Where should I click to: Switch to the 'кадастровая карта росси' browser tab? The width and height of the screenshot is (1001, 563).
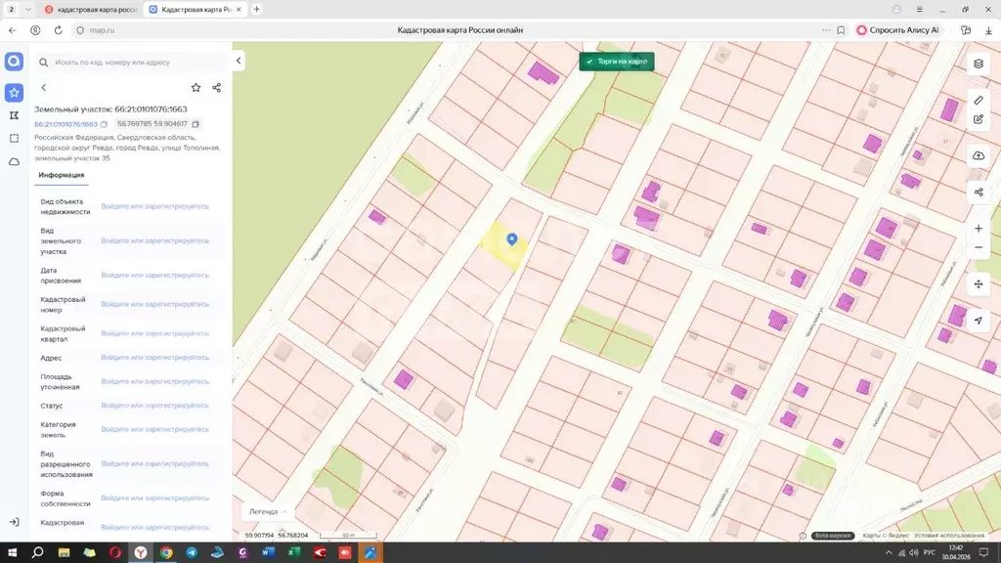[91, 10]
